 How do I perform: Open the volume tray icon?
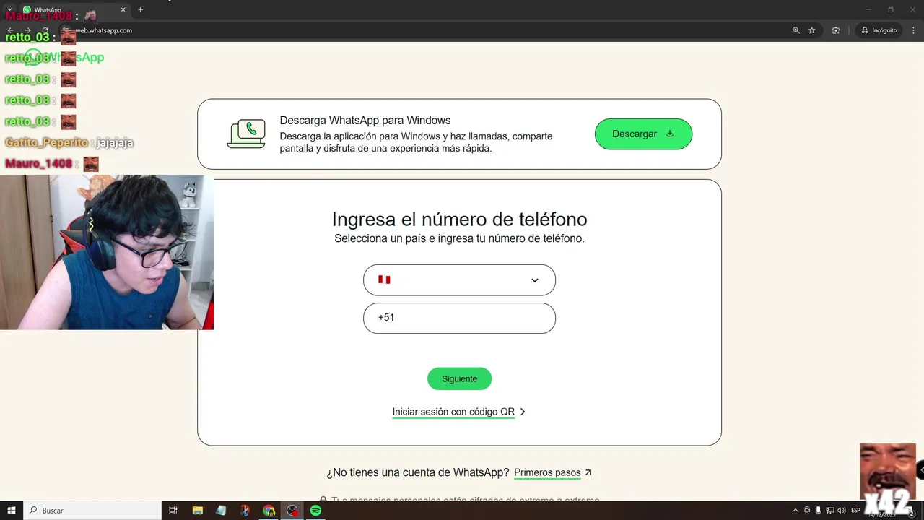point(841,511)
